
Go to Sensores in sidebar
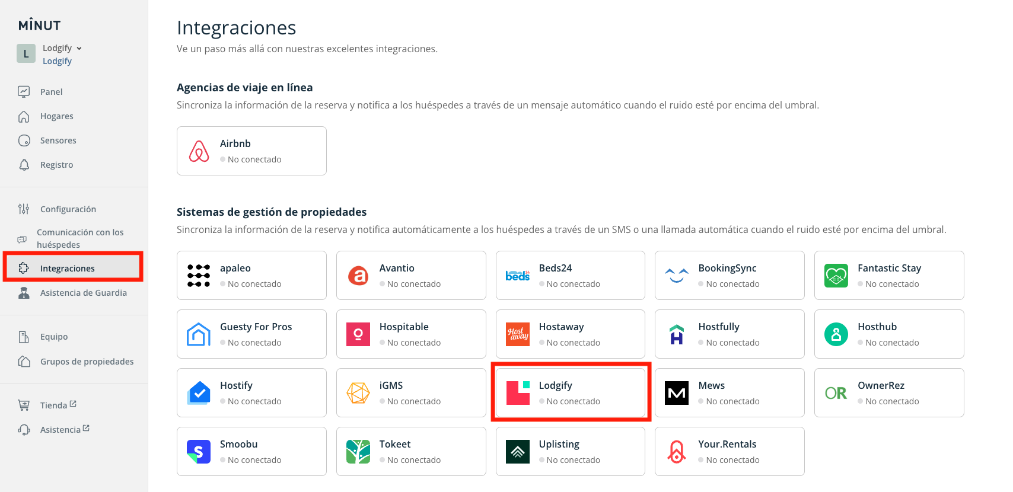[x=58, y=140]
